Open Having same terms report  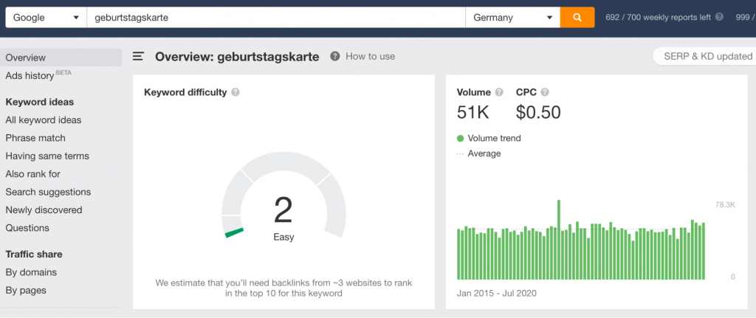click(x=47, y=156)
